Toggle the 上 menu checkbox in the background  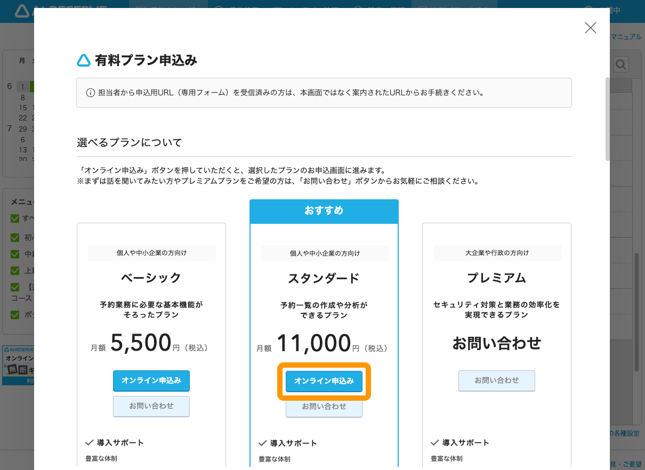click(x=15, y=270)
